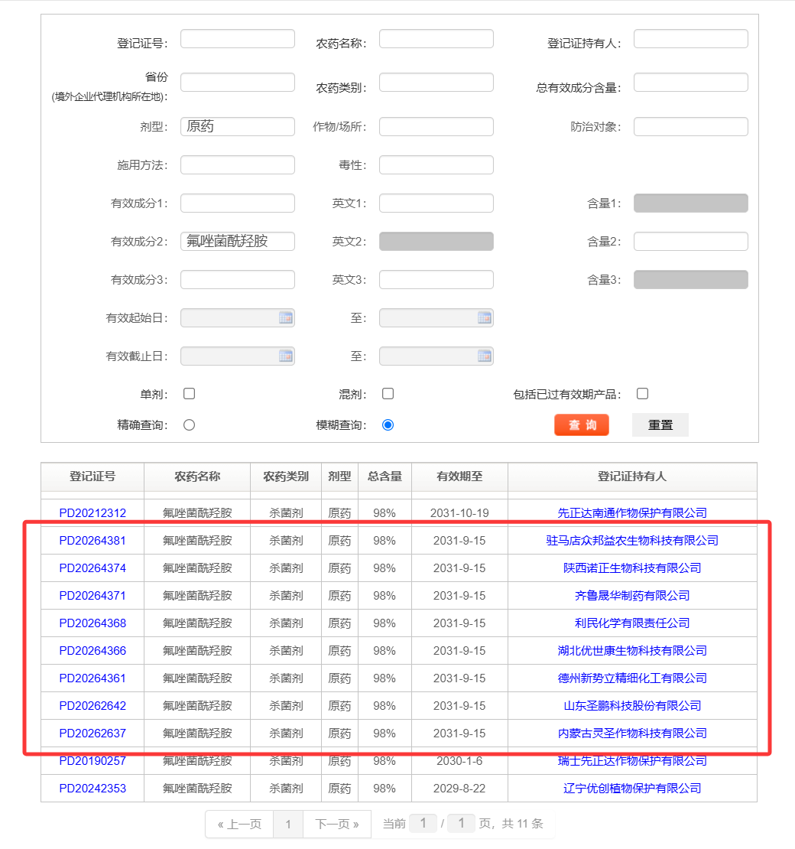Click the 重置 button
Screen dimensions: 795x849
pos(660,425)
